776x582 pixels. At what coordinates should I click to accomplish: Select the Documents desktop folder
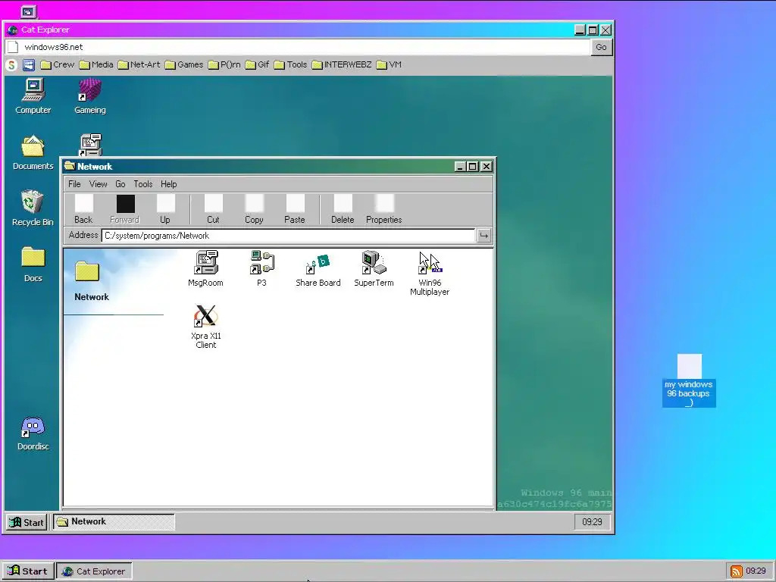33,152
